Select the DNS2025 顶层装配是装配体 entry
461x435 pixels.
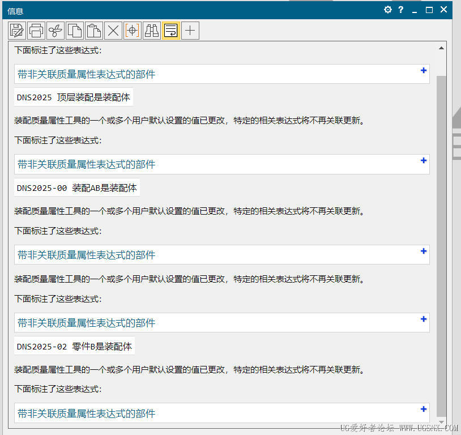(71, 96)
